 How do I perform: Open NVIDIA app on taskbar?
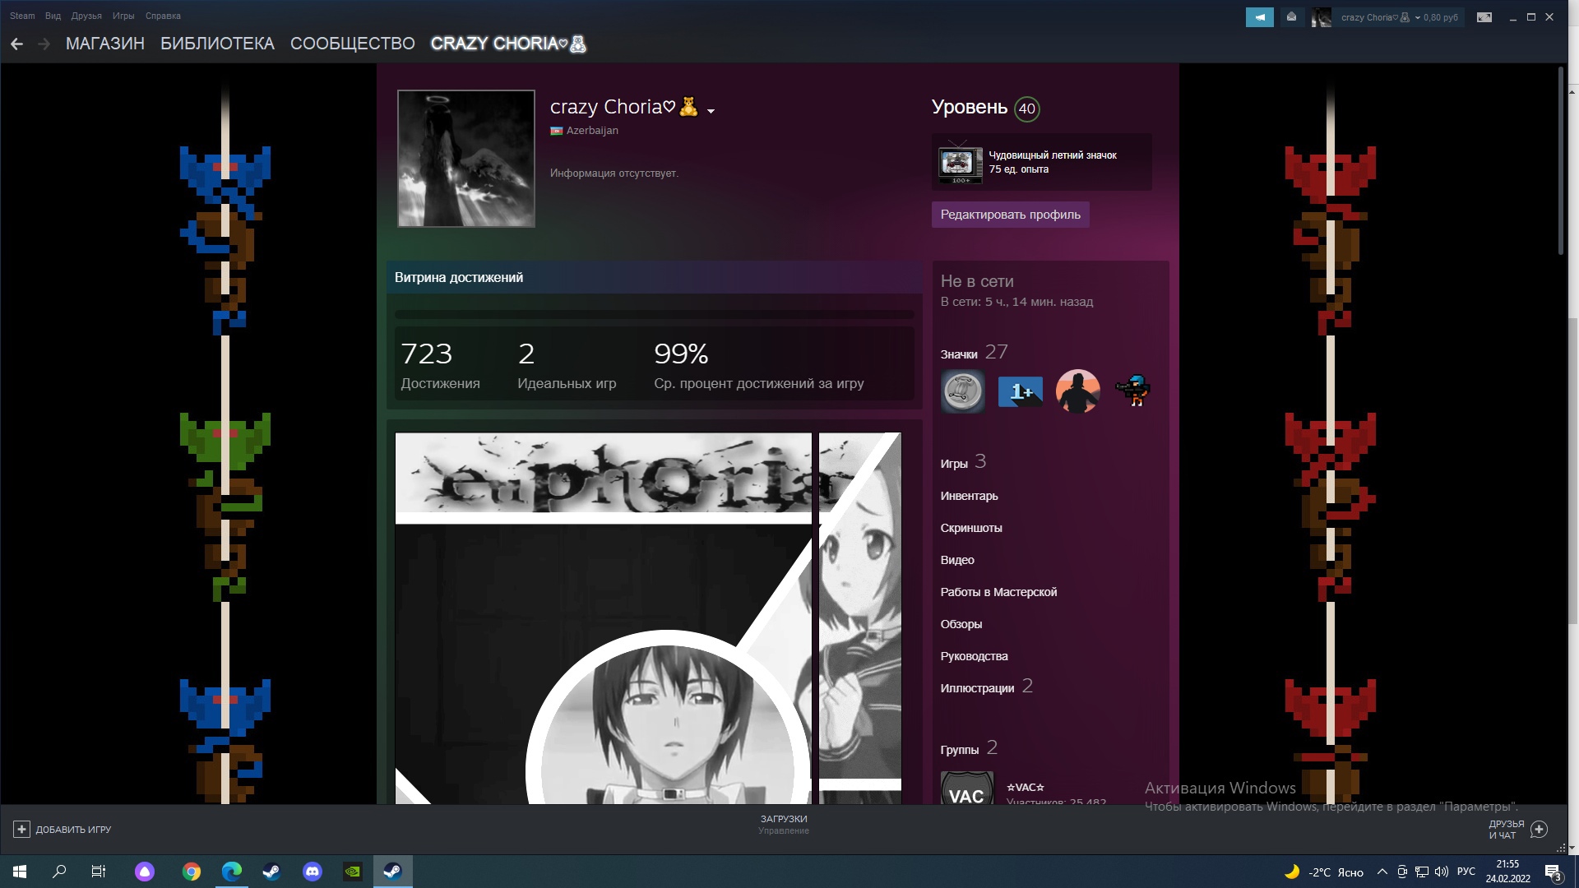352,872
